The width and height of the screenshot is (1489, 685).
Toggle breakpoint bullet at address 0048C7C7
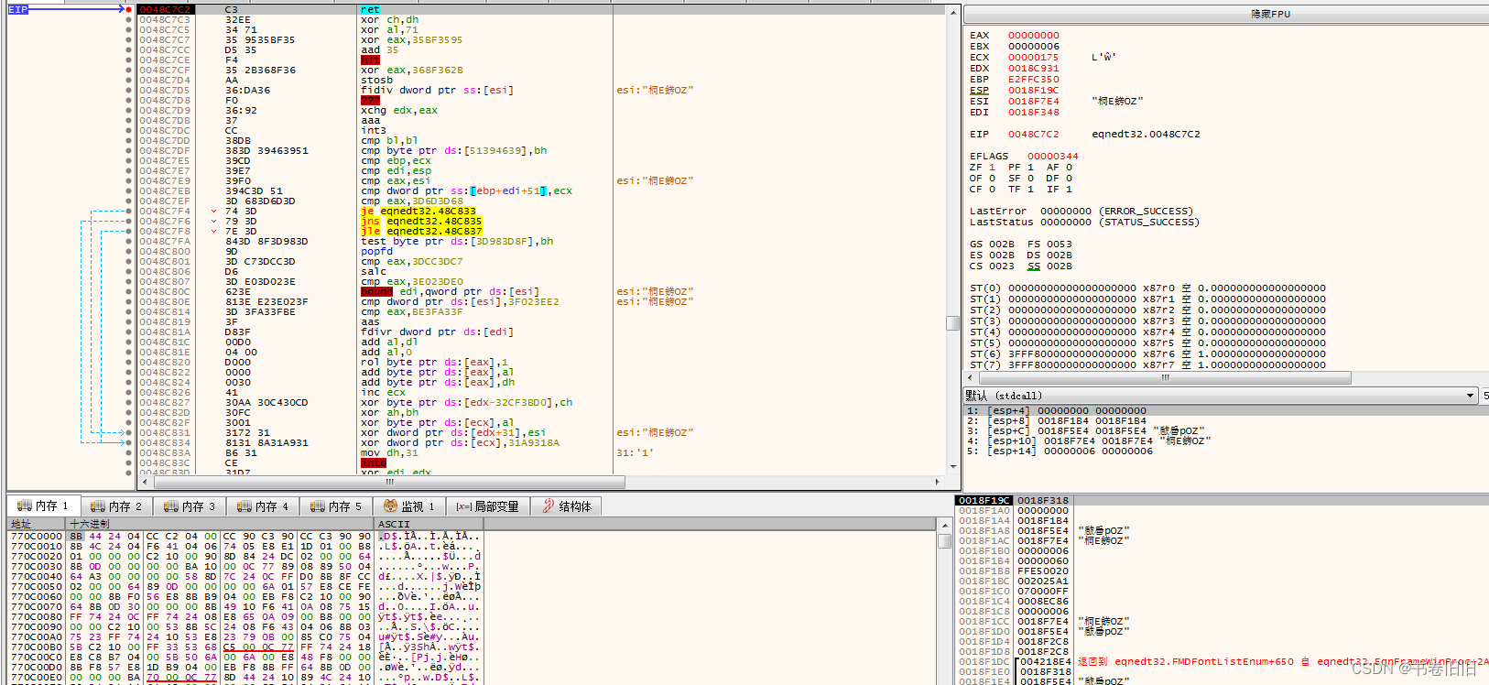coord(128,40)
